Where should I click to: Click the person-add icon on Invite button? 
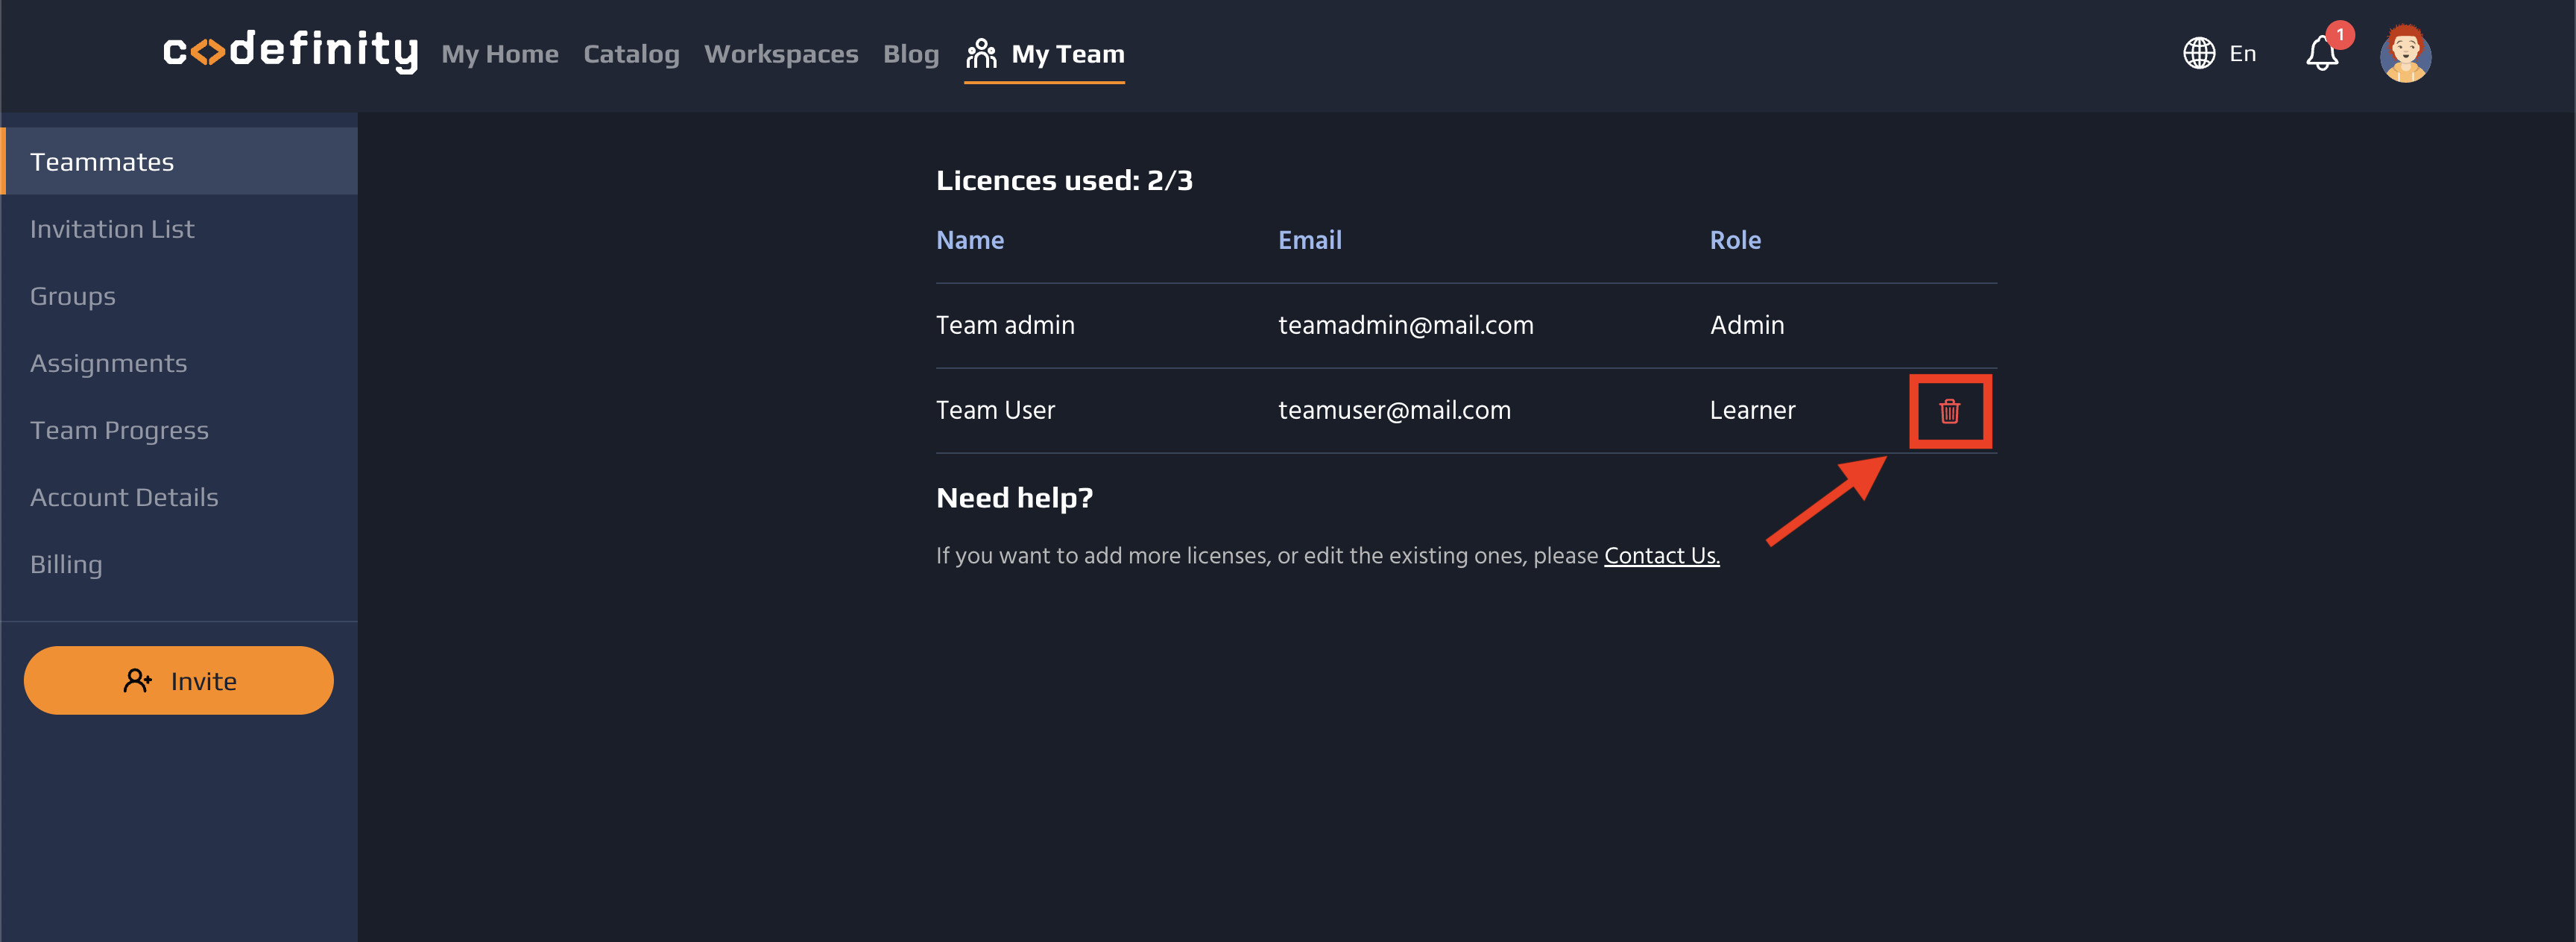pos(138,680)
